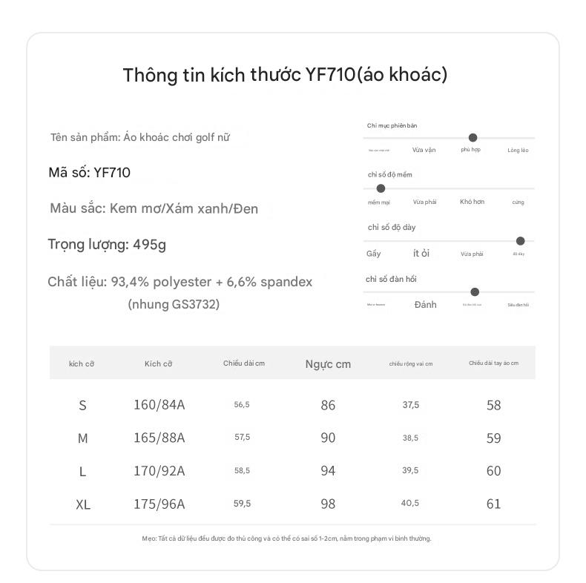586x583 pixels.
Task: Select the Vừa vặn fit label
Action: (x=424, y=150)
